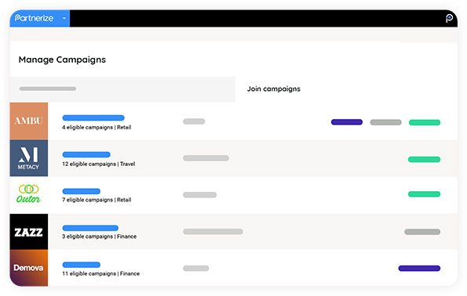Switch to the gray placeholder tab beside Join campaigns
467x296 pixels.
click(x=122, y=88)
